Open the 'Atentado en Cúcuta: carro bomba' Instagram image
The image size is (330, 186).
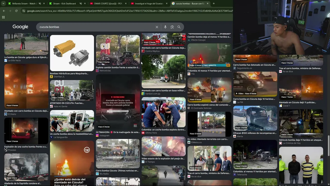click(118, 102)
